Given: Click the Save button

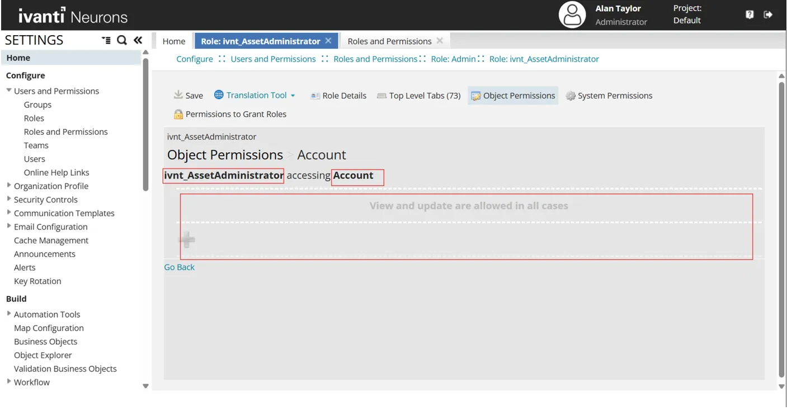Looking at the screenshot, I should point(188,96).
